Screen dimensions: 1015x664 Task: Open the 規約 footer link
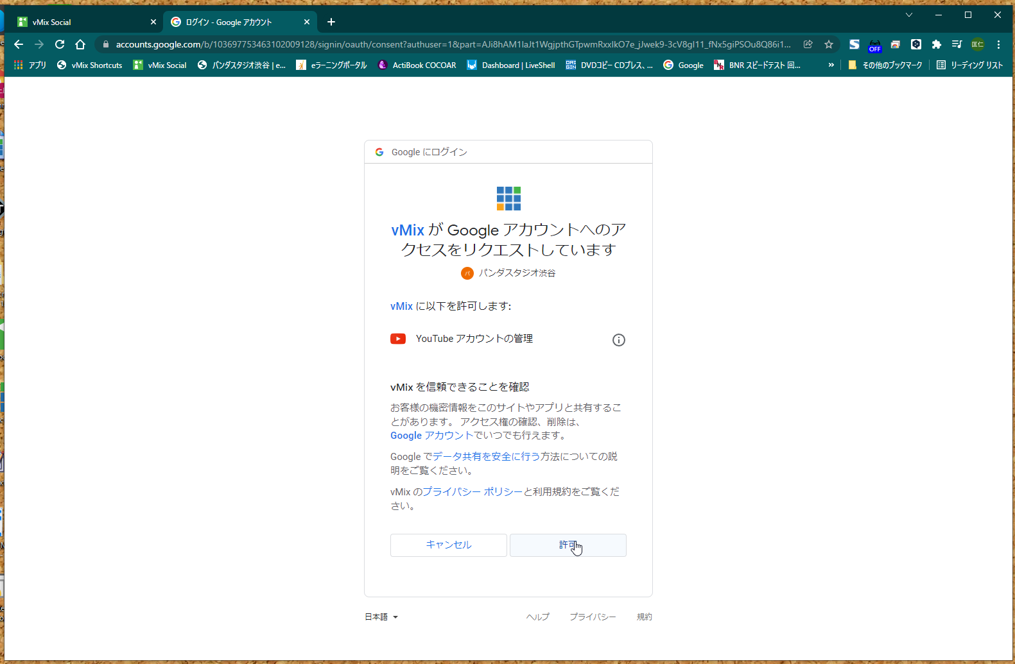pos(645,617)
